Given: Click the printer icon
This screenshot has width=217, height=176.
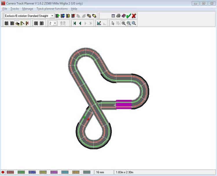Looking at the screenshot, I should (x=118, y=16).
